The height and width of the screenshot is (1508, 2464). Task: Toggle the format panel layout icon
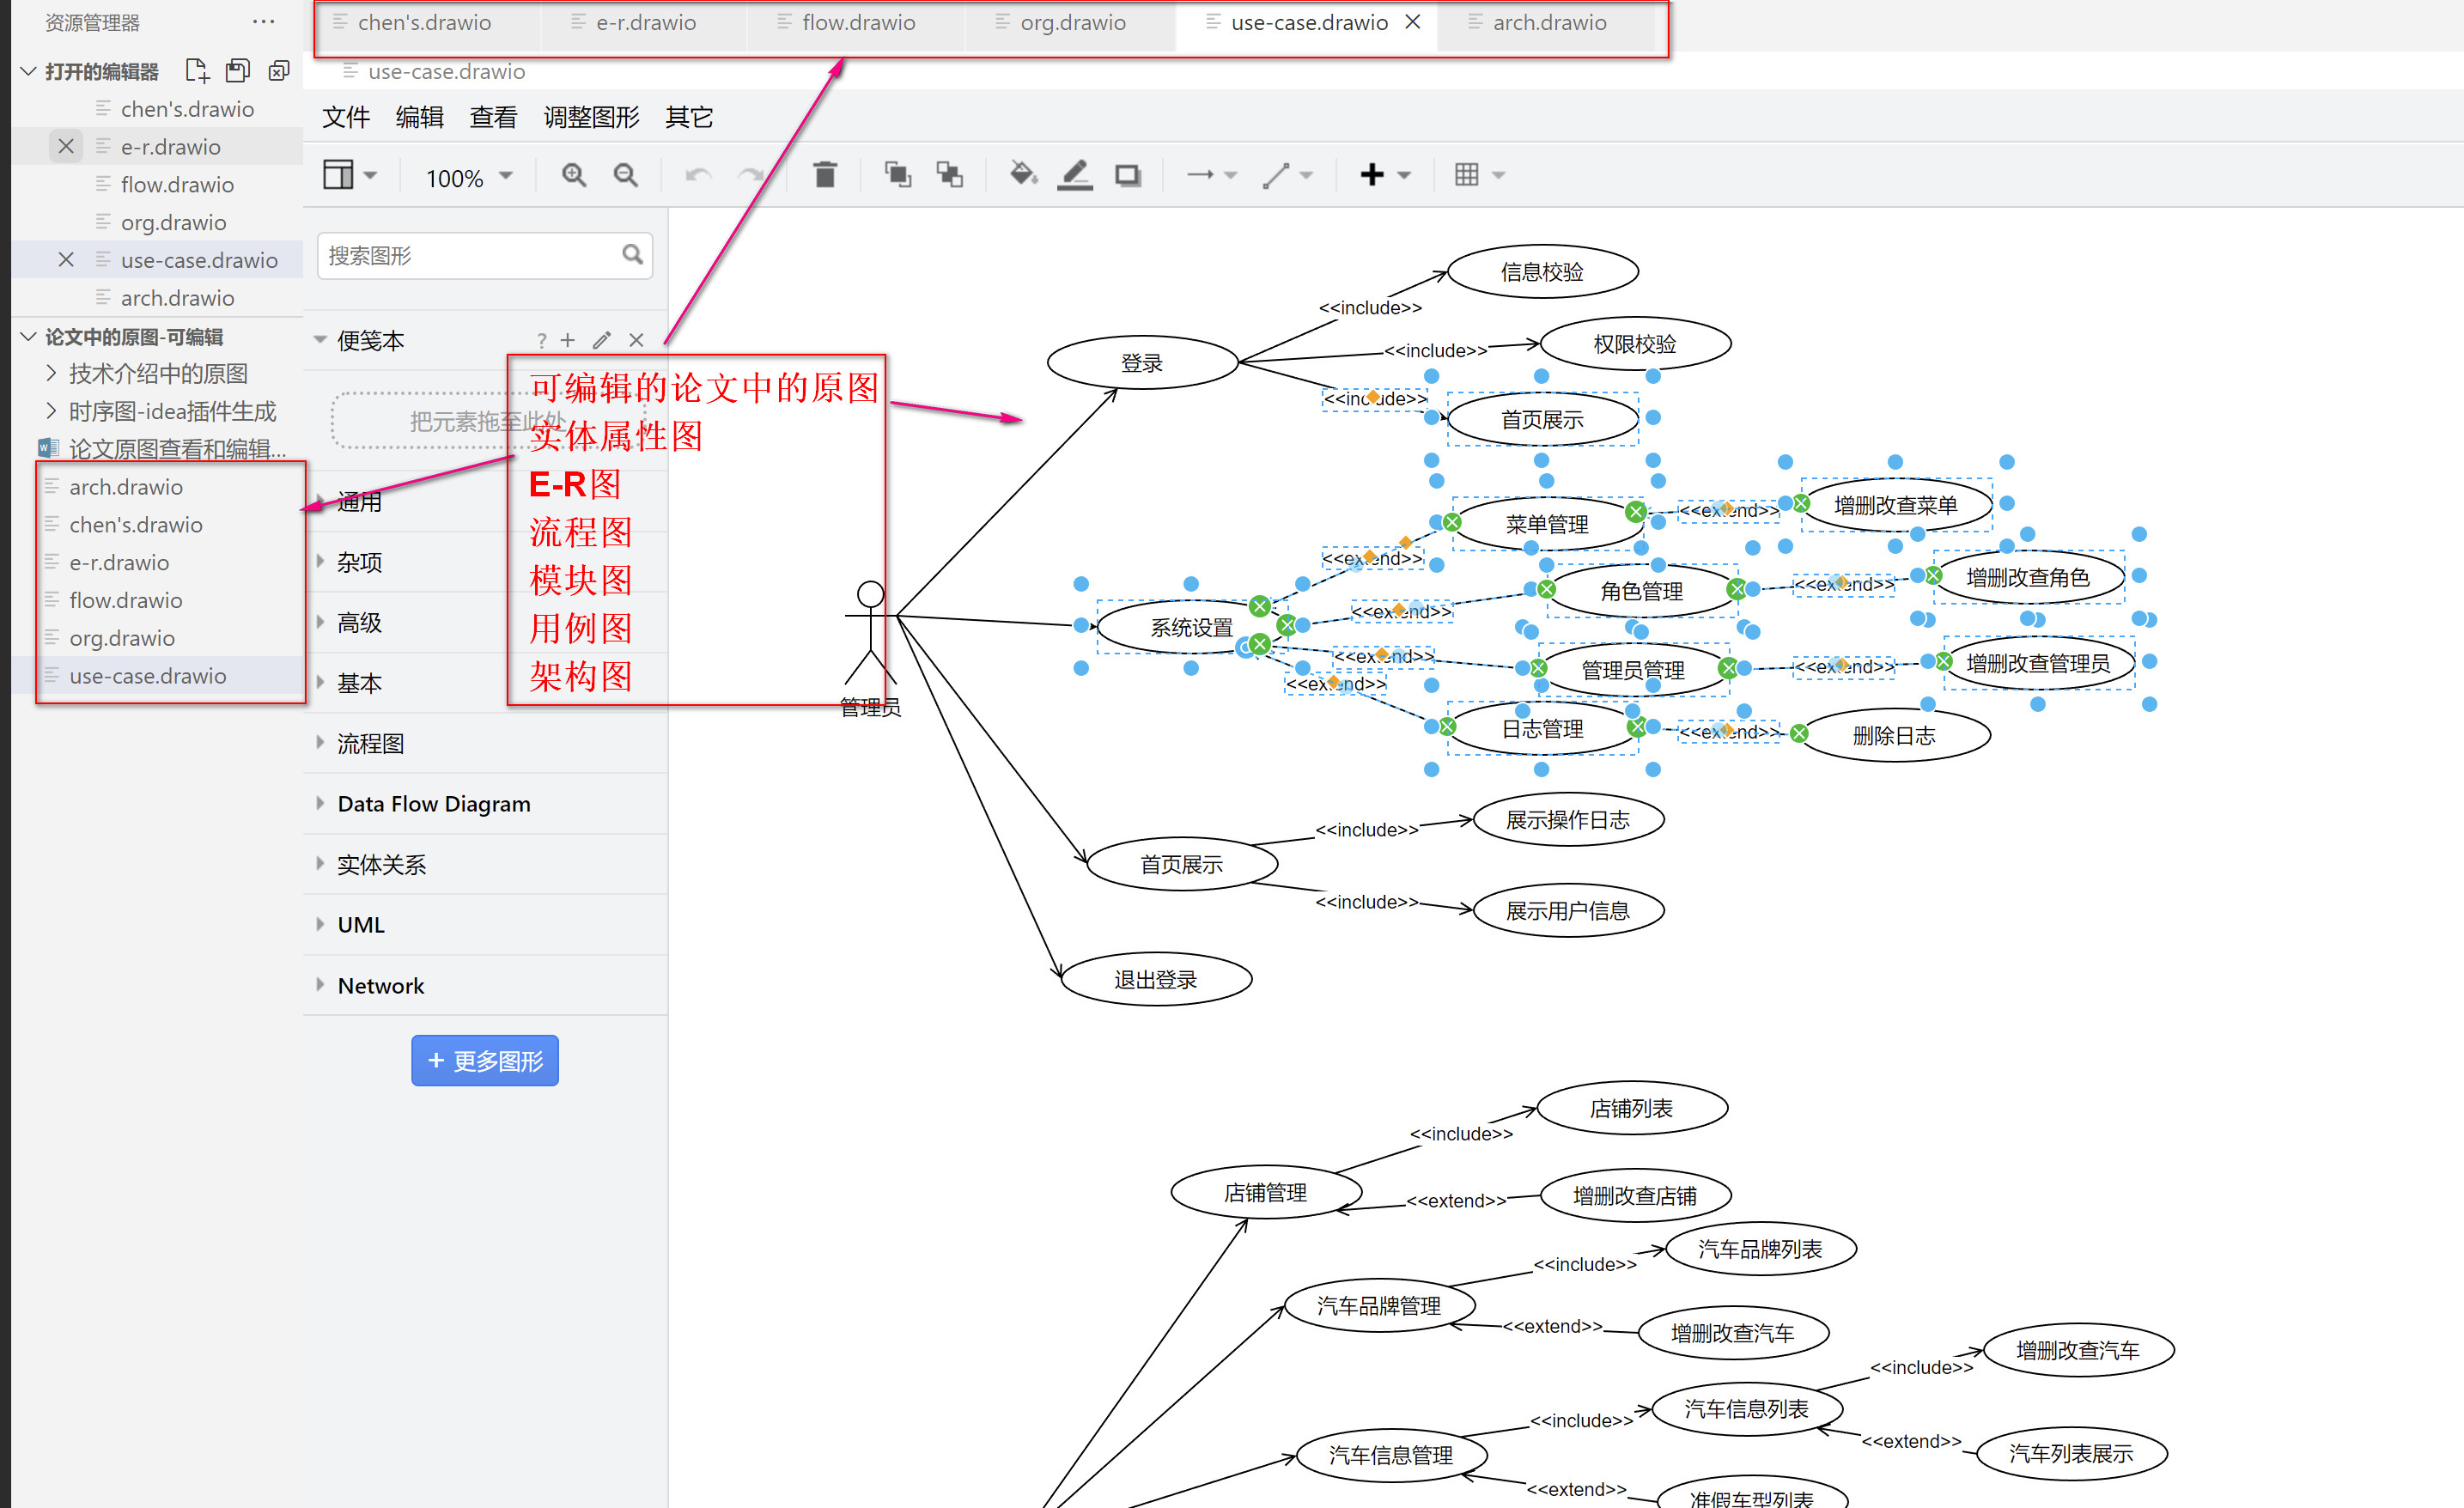[x=340, y=175]
